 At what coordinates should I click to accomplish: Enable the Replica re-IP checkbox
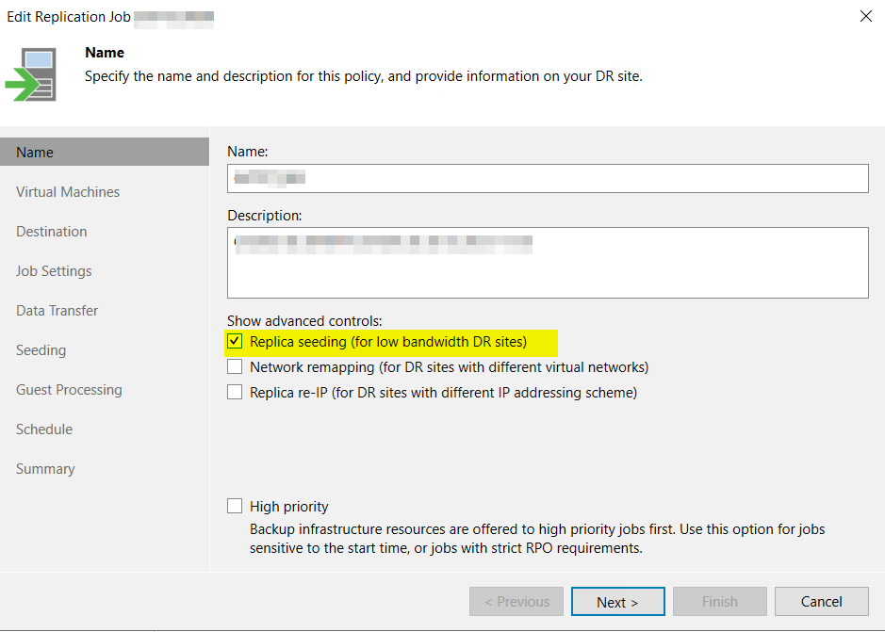point(235,393)
